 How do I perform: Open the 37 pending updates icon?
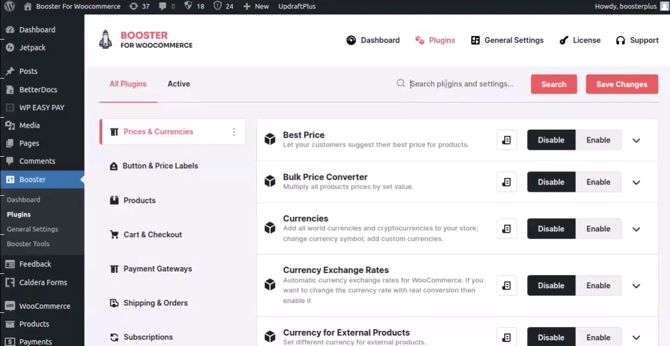(x=139, y=7)
